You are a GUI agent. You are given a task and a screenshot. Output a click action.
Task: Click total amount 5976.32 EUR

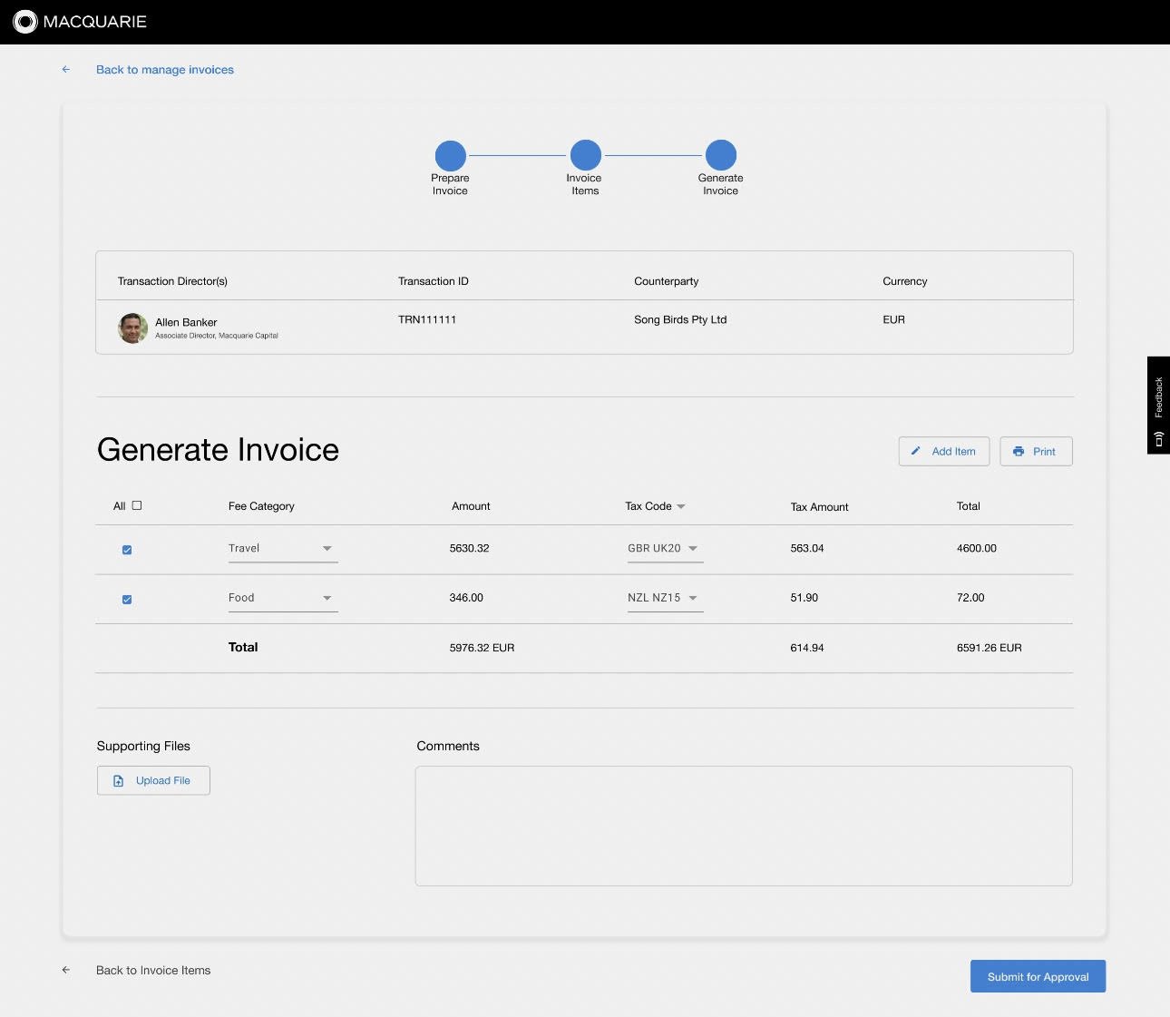[x=482, y=648]
